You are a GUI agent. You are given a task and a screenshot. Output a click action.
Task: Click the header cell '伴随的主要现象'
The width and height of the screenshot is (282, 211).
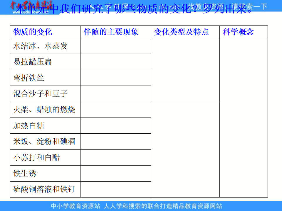pos(115,32)
